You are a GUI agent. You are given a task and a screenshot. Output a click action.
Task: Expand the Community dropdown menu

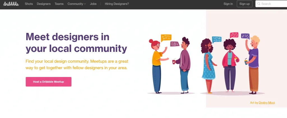coord(77,4)
